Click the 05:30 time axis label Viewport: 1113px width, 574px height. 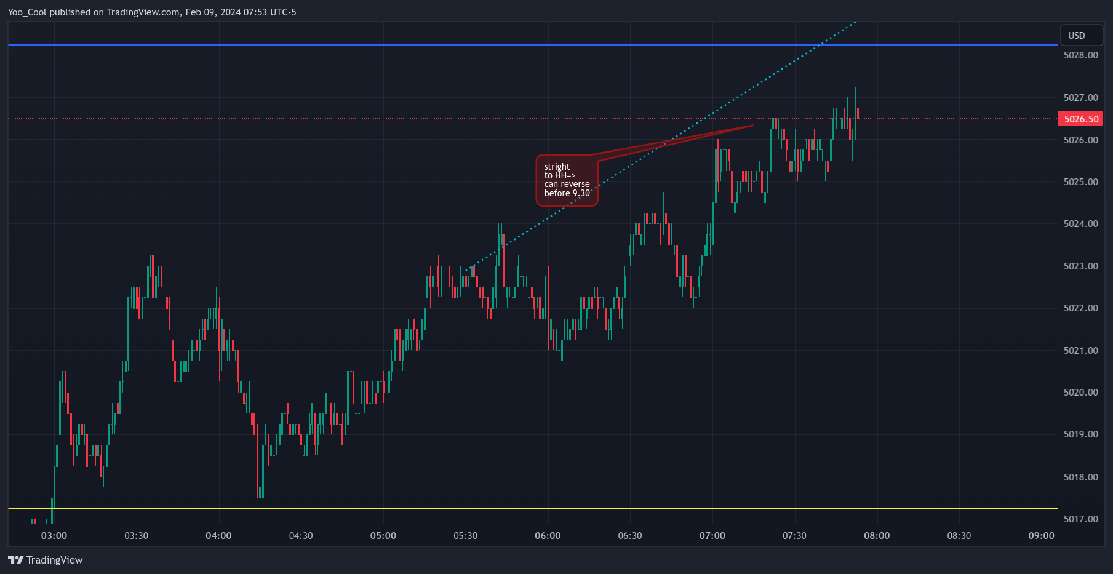coord(466,536)
